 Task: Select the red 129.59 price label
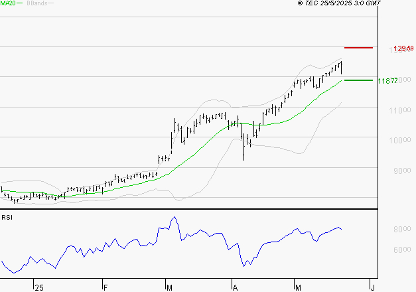[x=403, y=48]
